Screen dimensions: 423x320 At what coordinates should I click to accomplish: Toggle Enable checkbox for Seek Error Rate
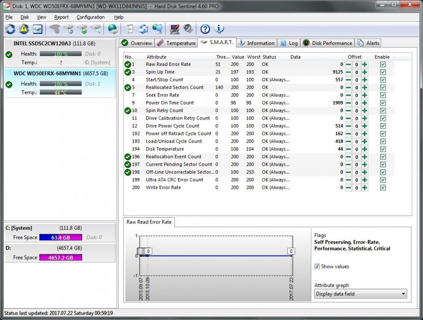click(x=383, y=95)
